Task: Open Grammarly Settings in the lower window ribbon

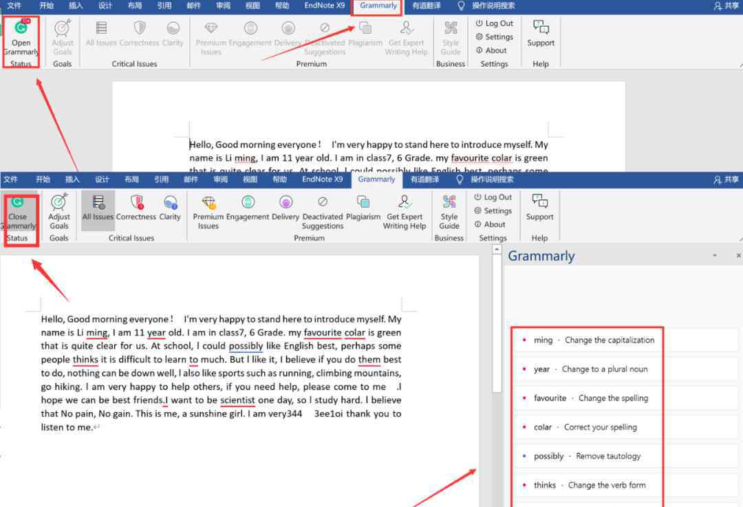Action: click(x=493, y=211)
